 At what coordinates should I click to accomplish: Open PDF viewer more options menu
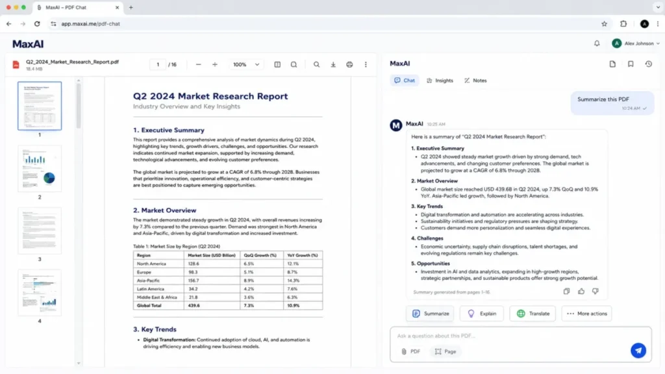pyautogui.click(x=366, y=64)
